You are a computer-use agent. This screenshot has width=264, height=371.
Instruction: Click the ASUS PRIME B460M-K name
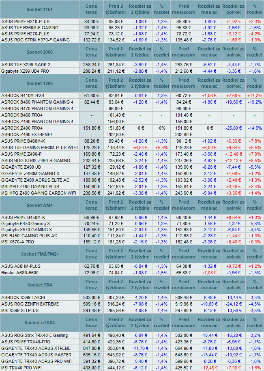coord(23,141)
